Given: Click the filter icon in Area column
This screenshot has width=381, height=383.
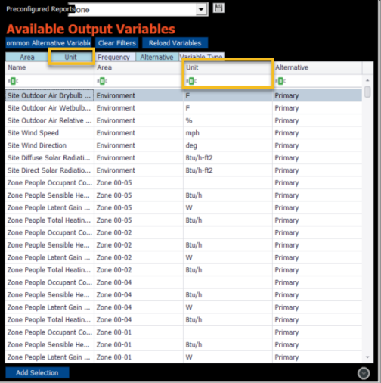Looking at the screenshot, I should click(102, 81).
